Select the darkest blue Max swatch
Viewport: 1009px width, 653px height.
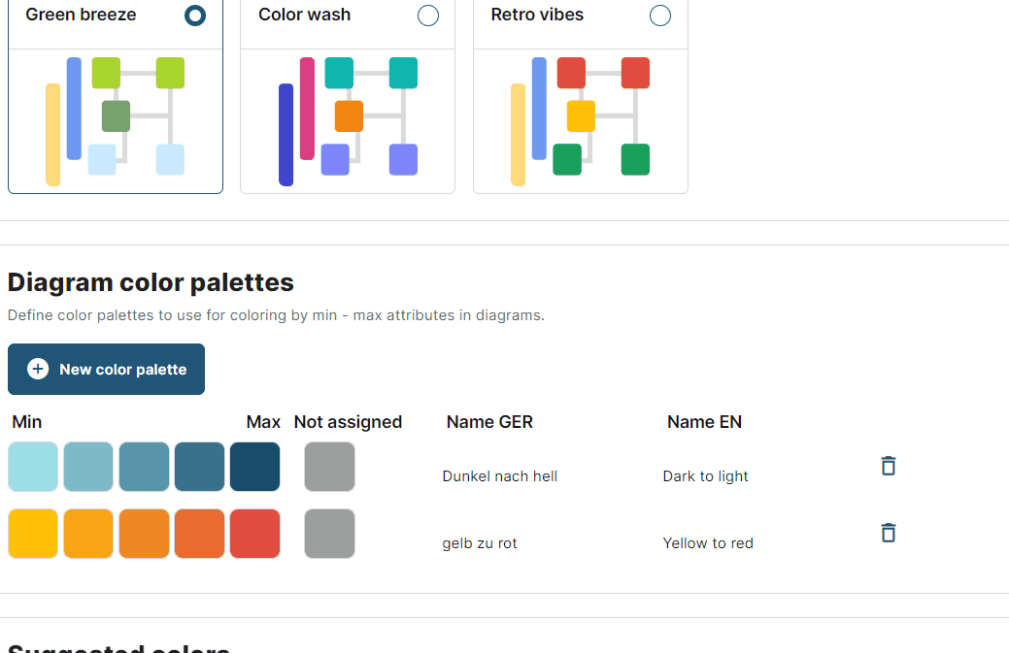coord(254,466)
